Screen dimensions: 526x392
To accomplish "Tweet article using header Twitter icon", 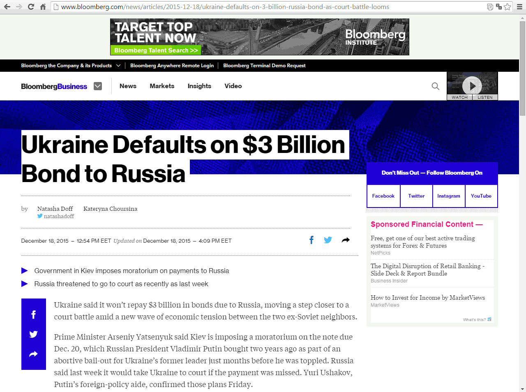I will point(328,240).
